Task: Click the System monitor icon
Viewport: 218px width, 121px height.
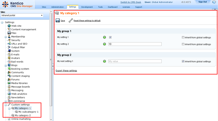Action: (9, 51)
